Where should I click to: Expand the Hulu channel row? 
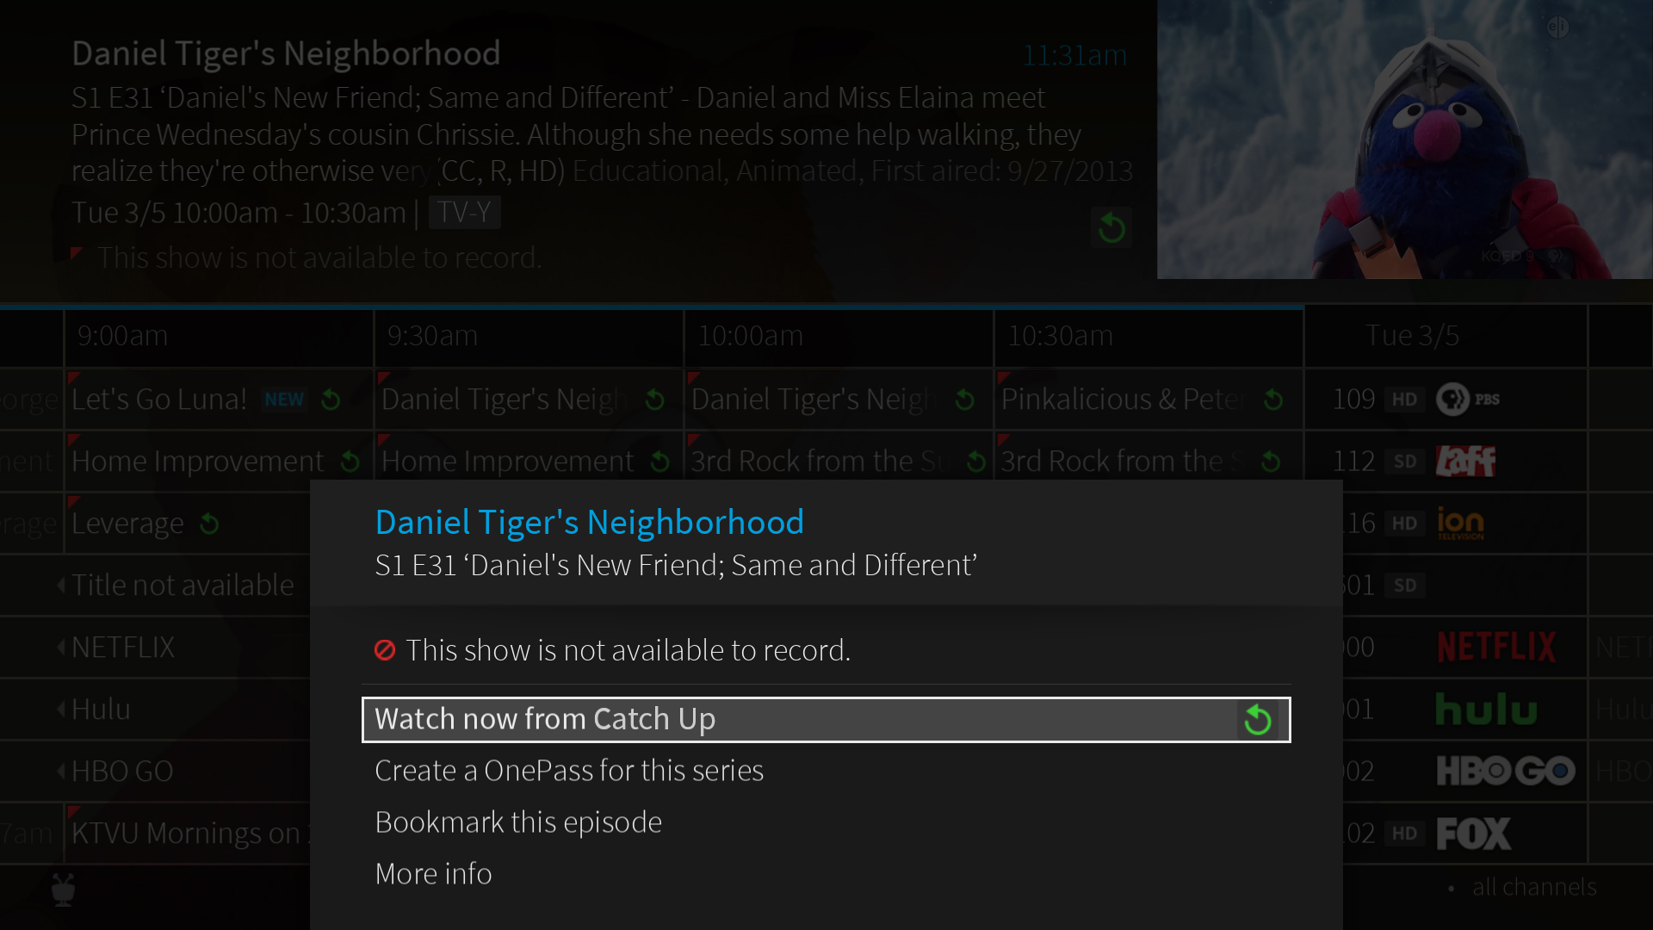coord(101,708)
